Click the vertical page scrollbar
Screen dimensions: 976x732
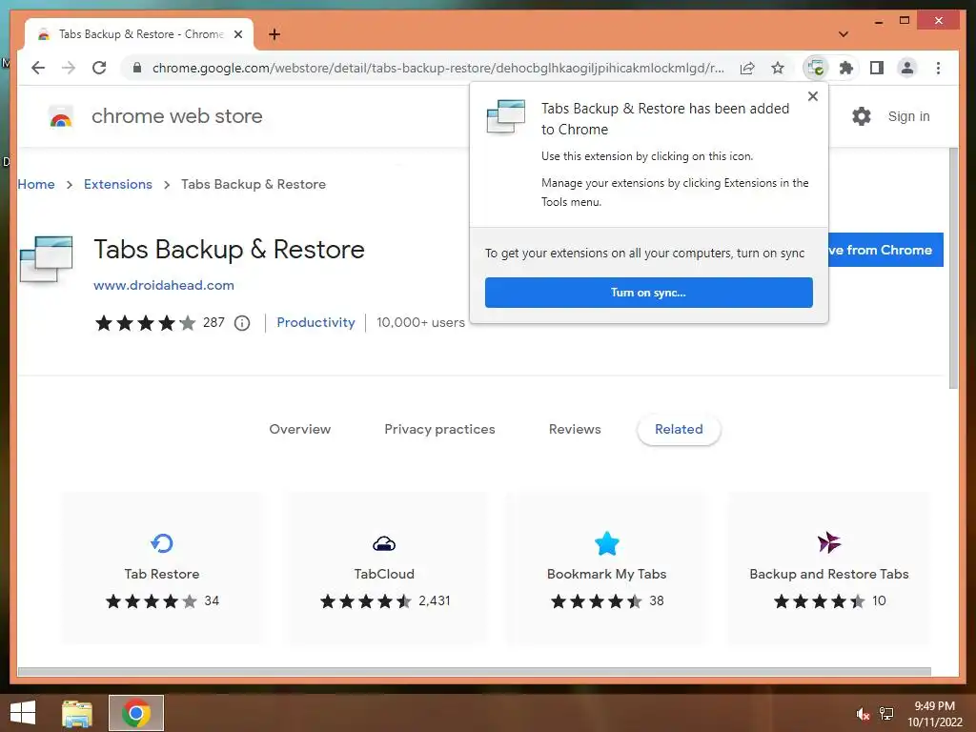point(953,268)
